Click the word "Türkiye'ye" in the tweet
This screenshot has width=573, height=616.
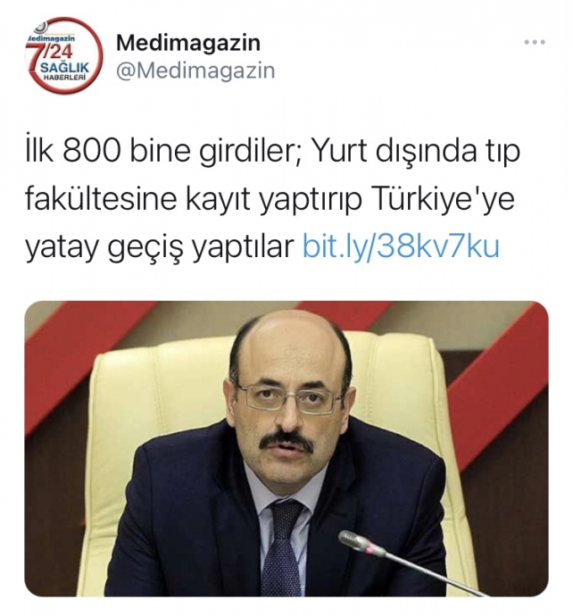click(x=443, y=200)
